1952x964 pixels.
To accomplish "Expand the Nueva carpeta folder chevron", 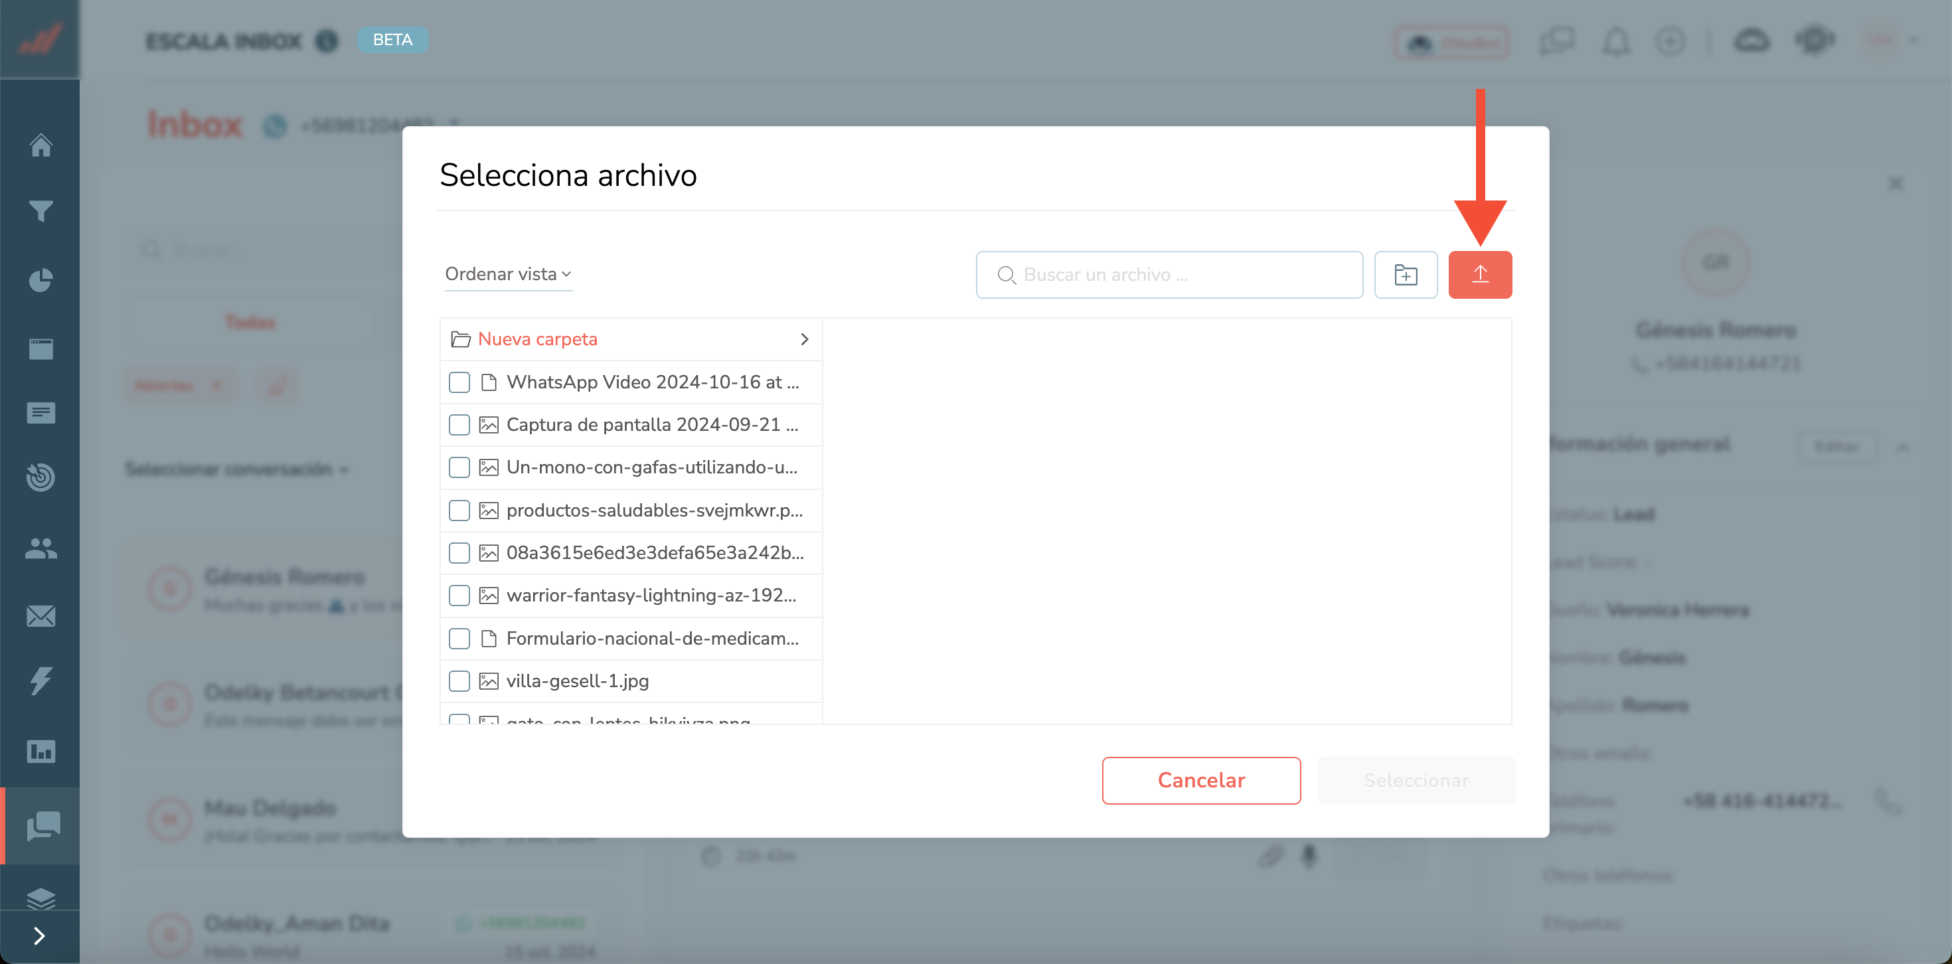I will 805,339.
